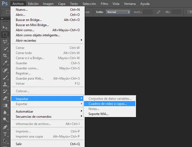The width and height of the screenshot is (192, 147).
Task: Choose Nuevo... from Archivo menu
Action: pyautogui.click(x=48, y=10)
